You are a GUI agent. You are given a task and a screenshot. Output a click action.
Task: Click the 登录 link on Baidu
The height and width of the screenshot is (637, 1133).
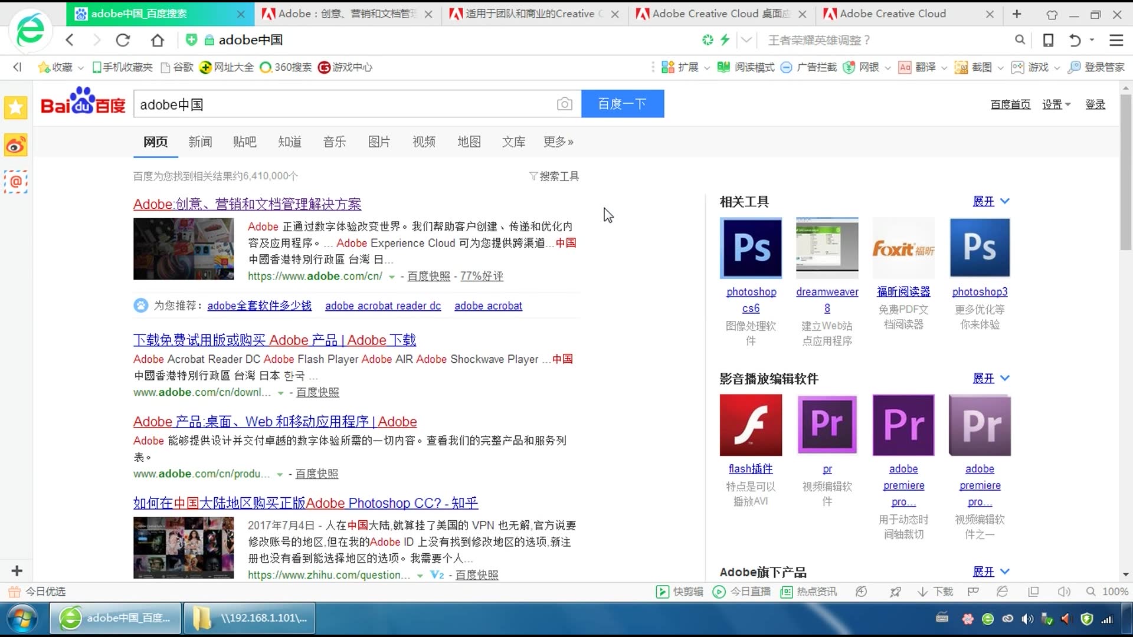coord(1095,104)
